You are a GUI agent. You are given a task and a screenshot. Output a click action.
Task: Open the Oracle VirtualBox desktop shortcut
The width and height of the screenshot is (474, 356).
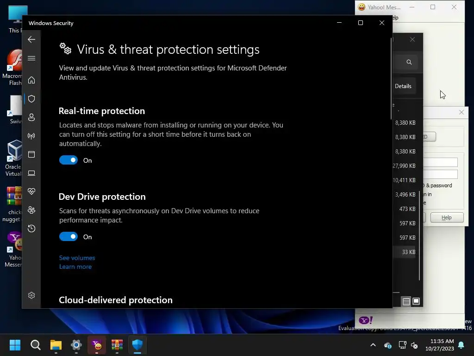(13, 158)
